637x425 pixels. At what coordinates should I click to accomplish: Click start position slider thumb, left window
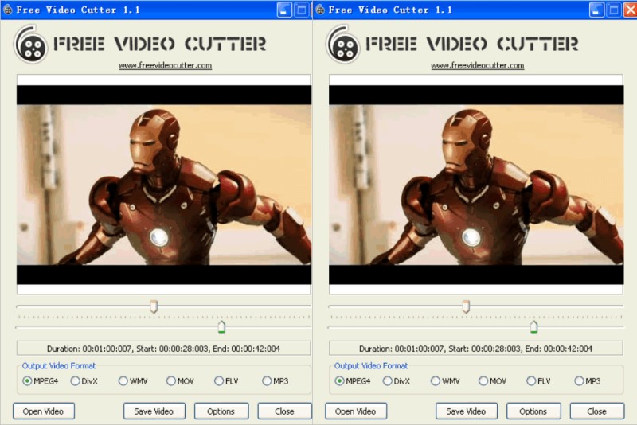point(154,306)
